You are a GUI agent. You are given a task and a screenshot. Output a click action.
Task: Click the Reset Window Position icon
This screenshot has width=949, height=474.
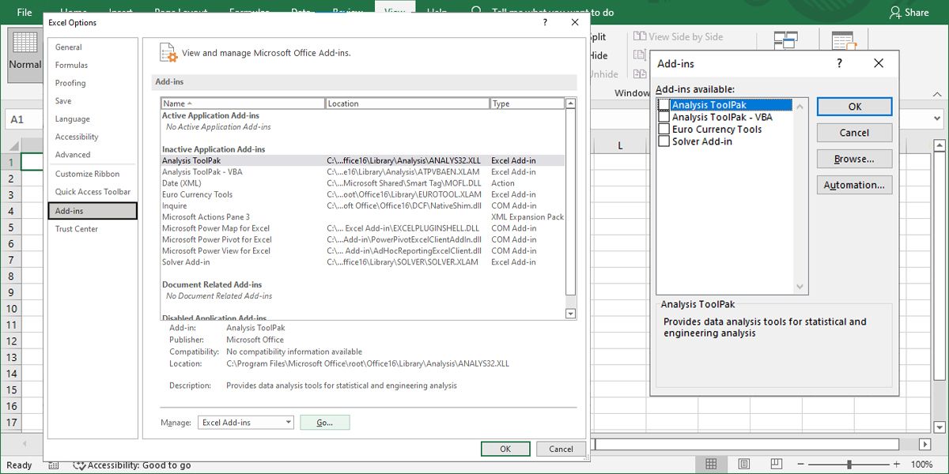pyautogui.click(x=640, y=73)
